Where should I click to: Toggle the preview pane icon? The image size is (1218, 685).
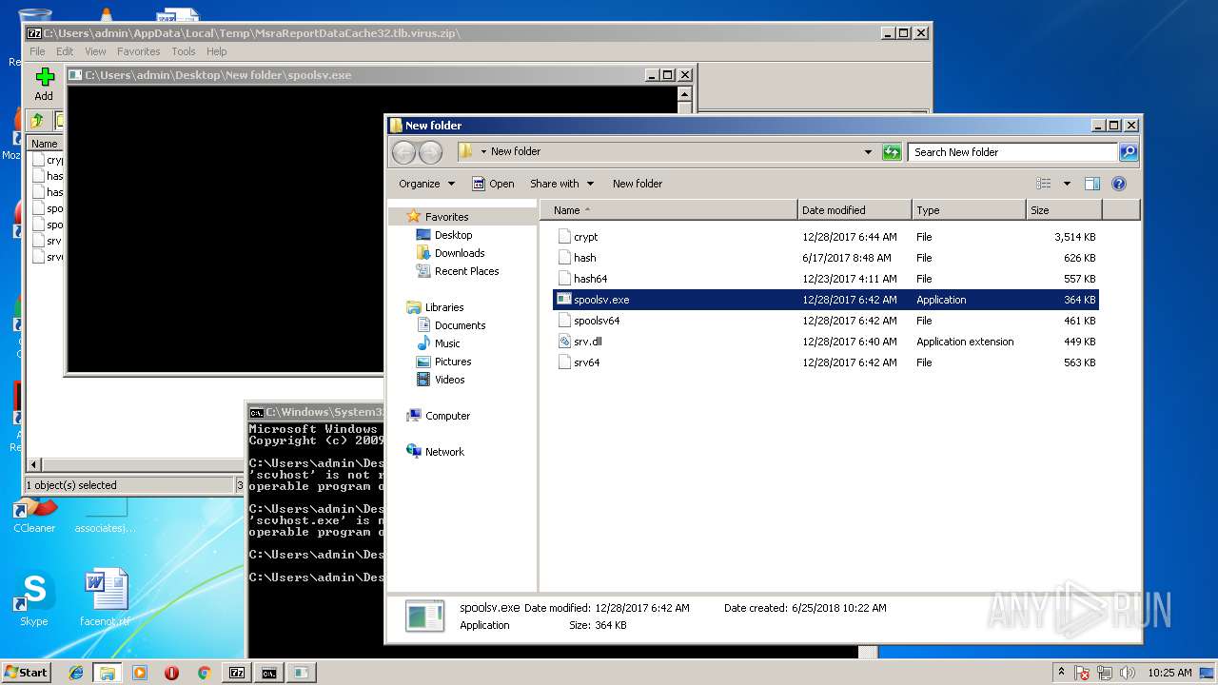click(1092, 184)
